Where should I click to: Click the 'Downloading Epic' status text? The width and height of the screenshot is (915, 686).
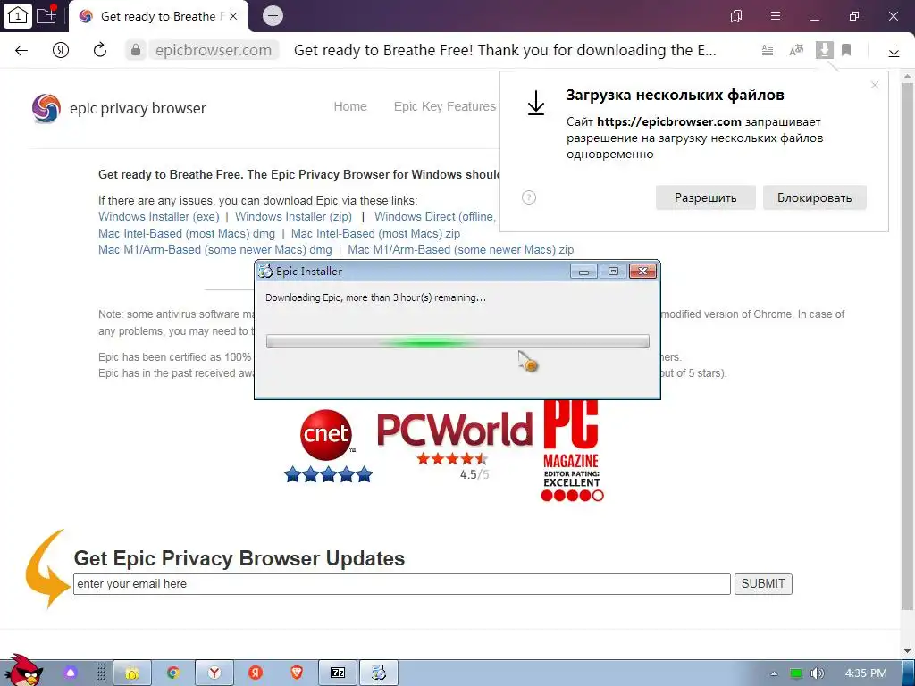click(x=375, y=297)
